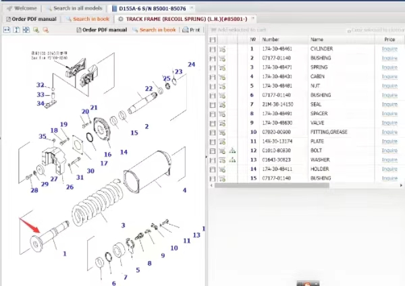405x286 pixels.
Task: Check the SEAL row checkbox
Action: (213, 105)
